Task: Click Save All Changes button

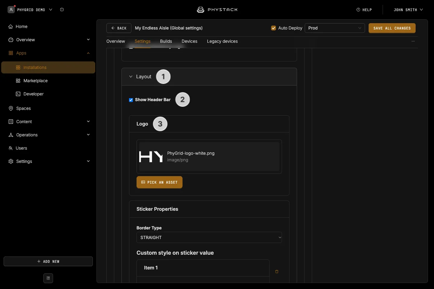Action: pos(392,28)
